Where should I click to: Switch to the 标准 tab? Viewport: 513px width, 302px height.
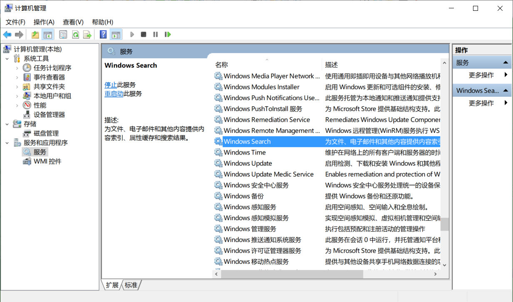[x=130, y=285]
